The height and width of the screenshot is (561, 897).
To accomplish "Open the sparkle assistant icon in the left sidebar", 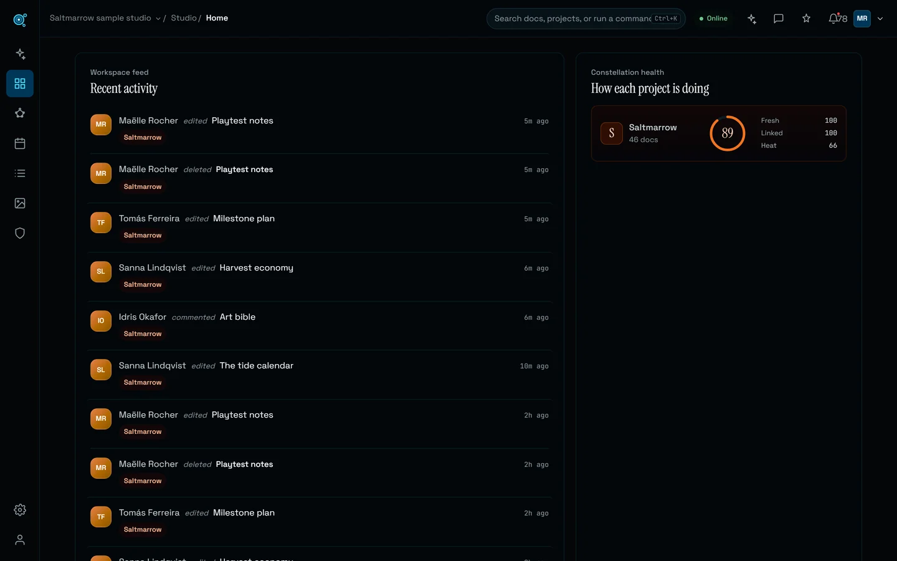I will [20, 54].
